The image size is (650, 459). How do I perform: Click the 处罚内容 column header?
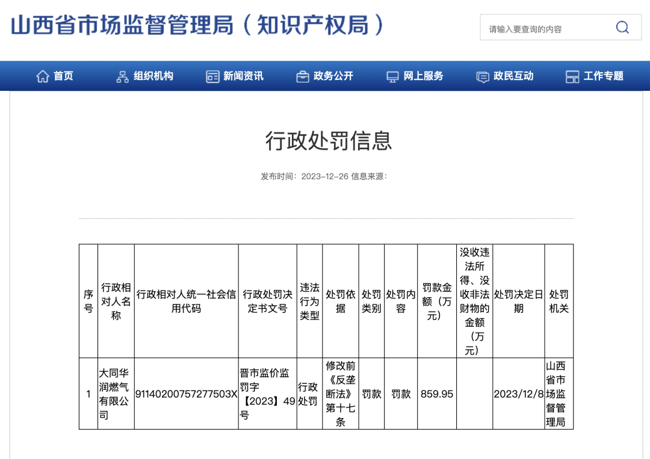pos(401,301)
